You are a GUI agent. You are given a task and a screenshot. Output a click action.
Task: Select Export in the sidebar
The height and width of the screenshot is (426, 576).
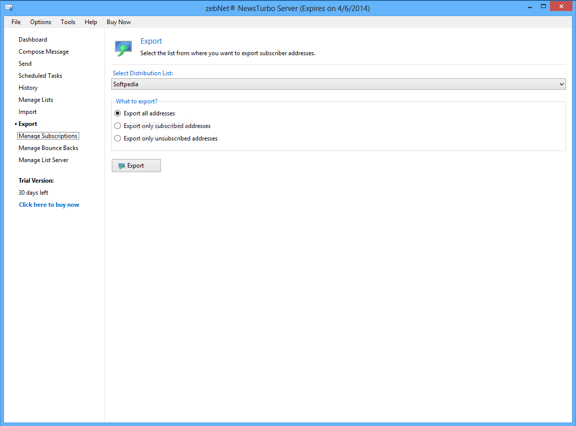pos(28,124)
